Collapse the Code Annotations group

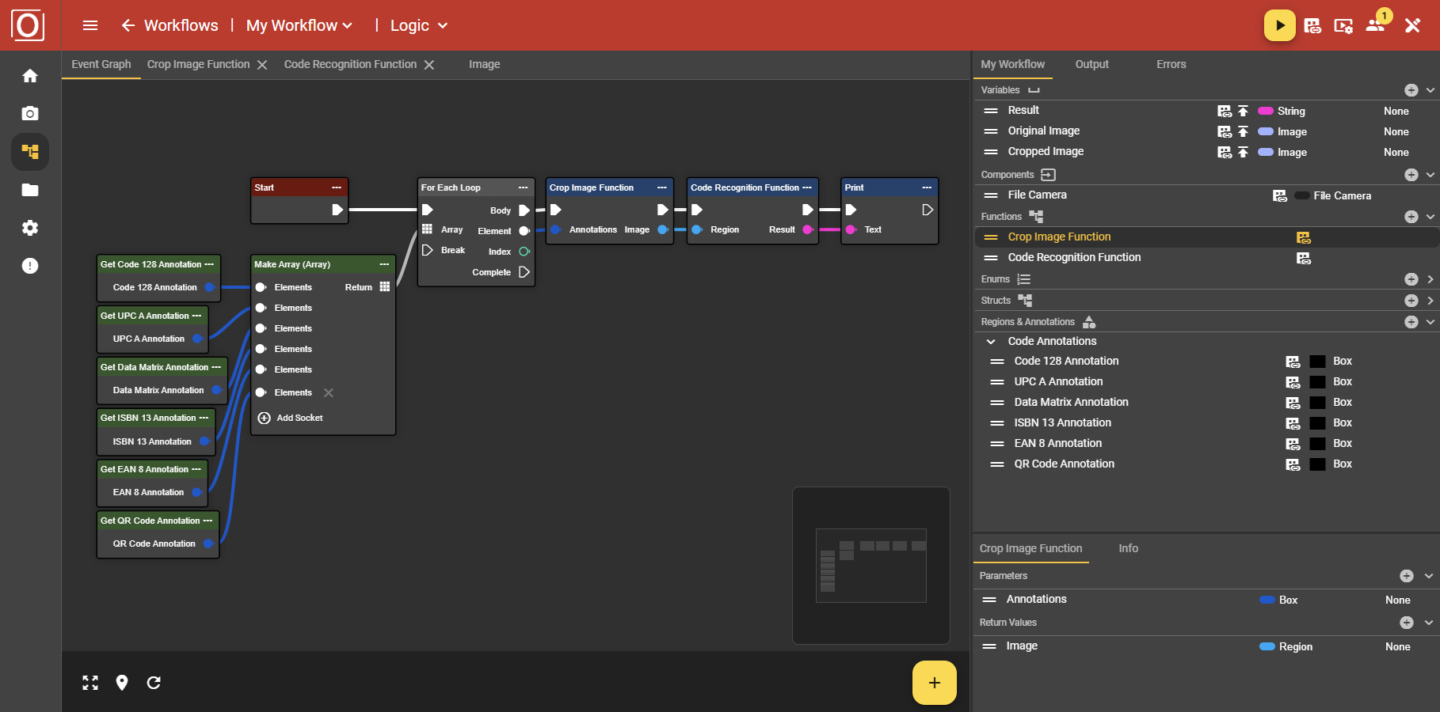pos(990,341)
